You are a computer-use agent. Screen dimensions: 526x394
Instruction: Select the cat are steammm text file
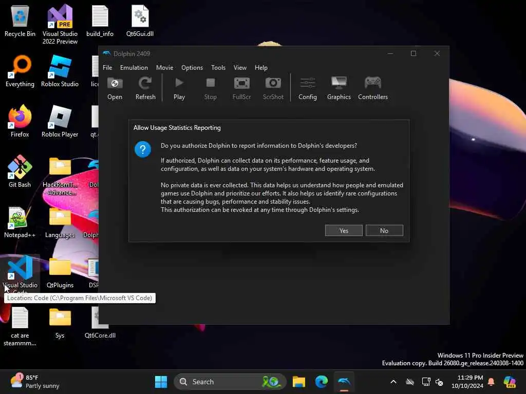[x=20, y=327]
